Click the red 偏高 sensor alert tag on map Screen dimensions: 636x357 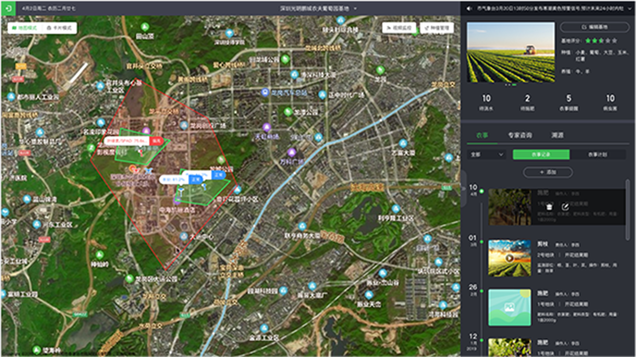157,140
